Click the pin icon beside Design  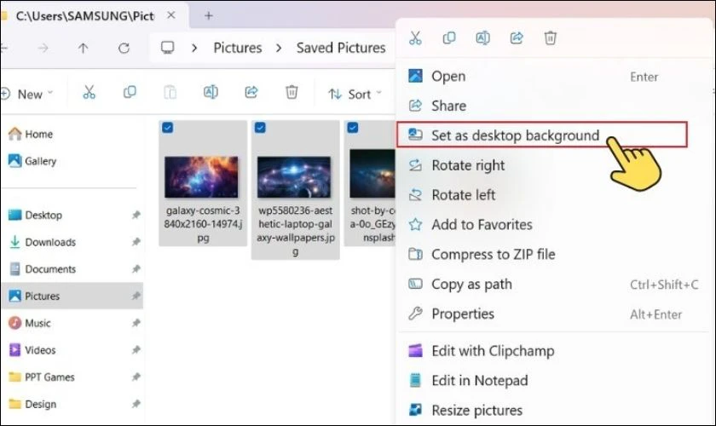tap(136, 404)
